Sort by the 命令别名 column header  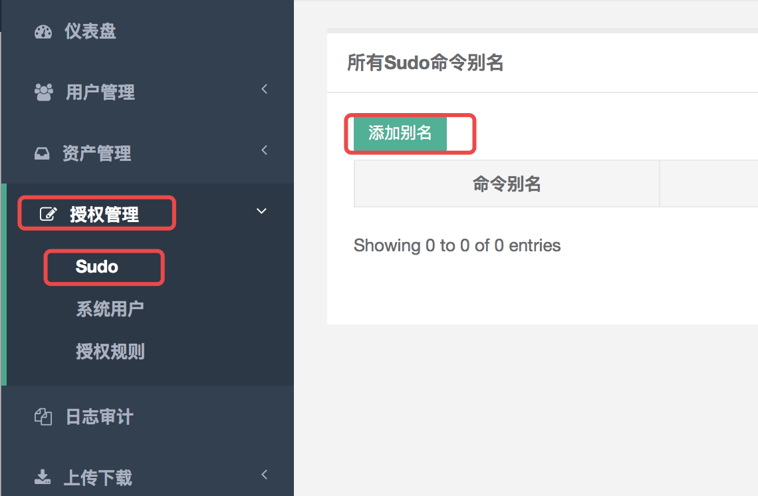click(507, 184)
